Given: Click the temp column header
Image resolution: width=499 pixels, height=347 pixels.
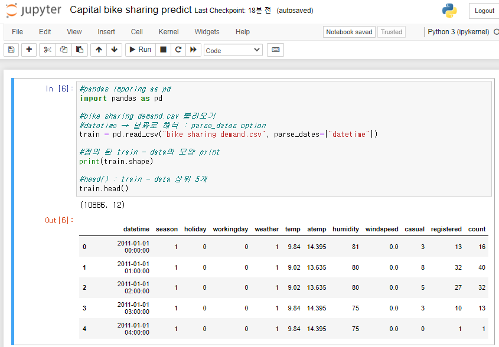Looking at the screenshot, I should pos(292,229).
